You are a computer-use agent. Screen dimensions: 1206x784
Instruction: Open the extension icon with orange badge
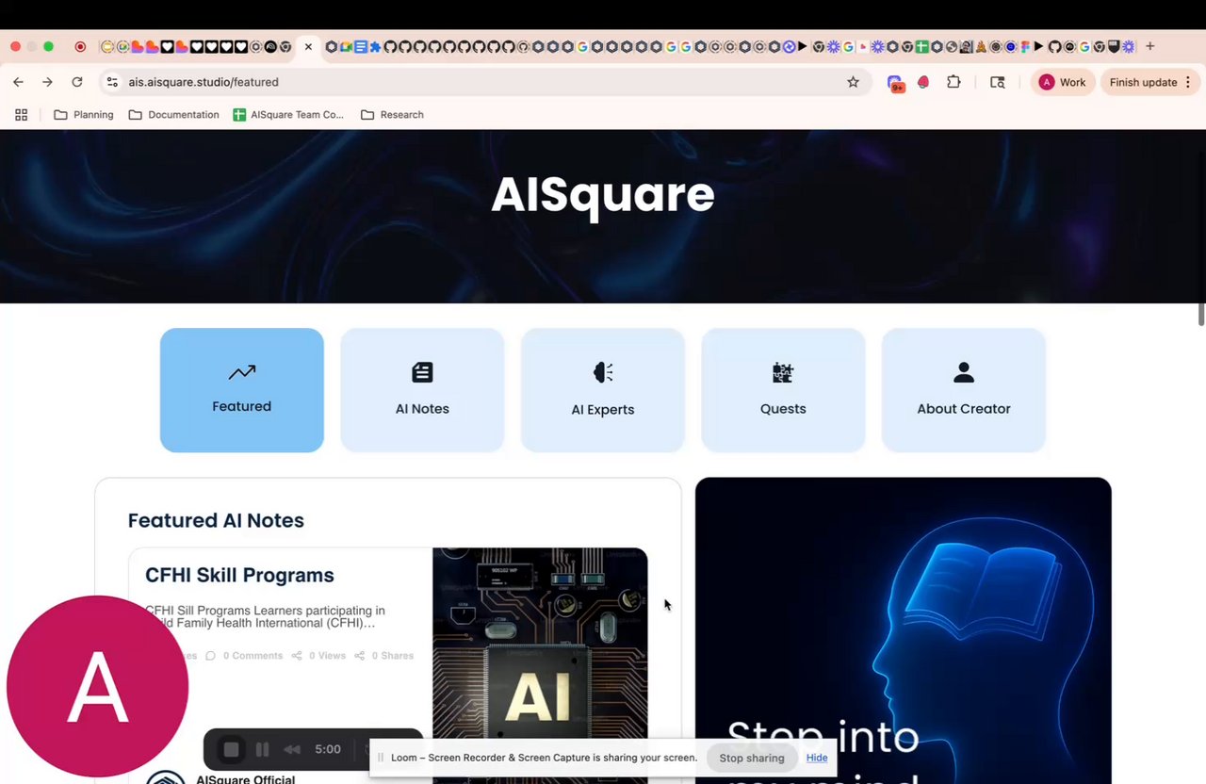coord(896,83)
